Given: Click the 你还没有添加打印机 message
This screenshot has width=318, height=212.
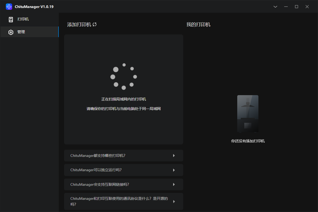Looking at the screenshot, I should [x=248, y=141].
